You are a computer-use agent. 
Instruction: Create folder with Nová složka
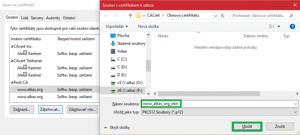[148, 26]
